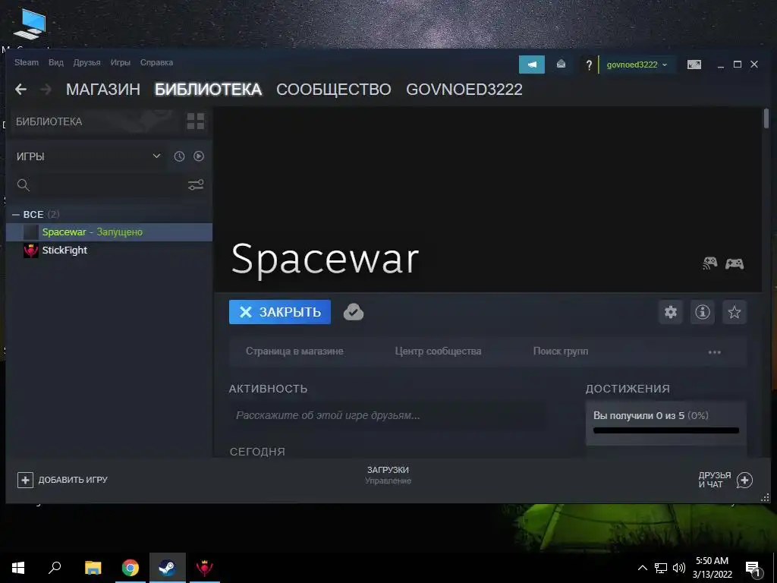Open Google Chrome from taskbar
Viewport: 777px width, 583px height.
pyautogui.click(x=131, y=568)
